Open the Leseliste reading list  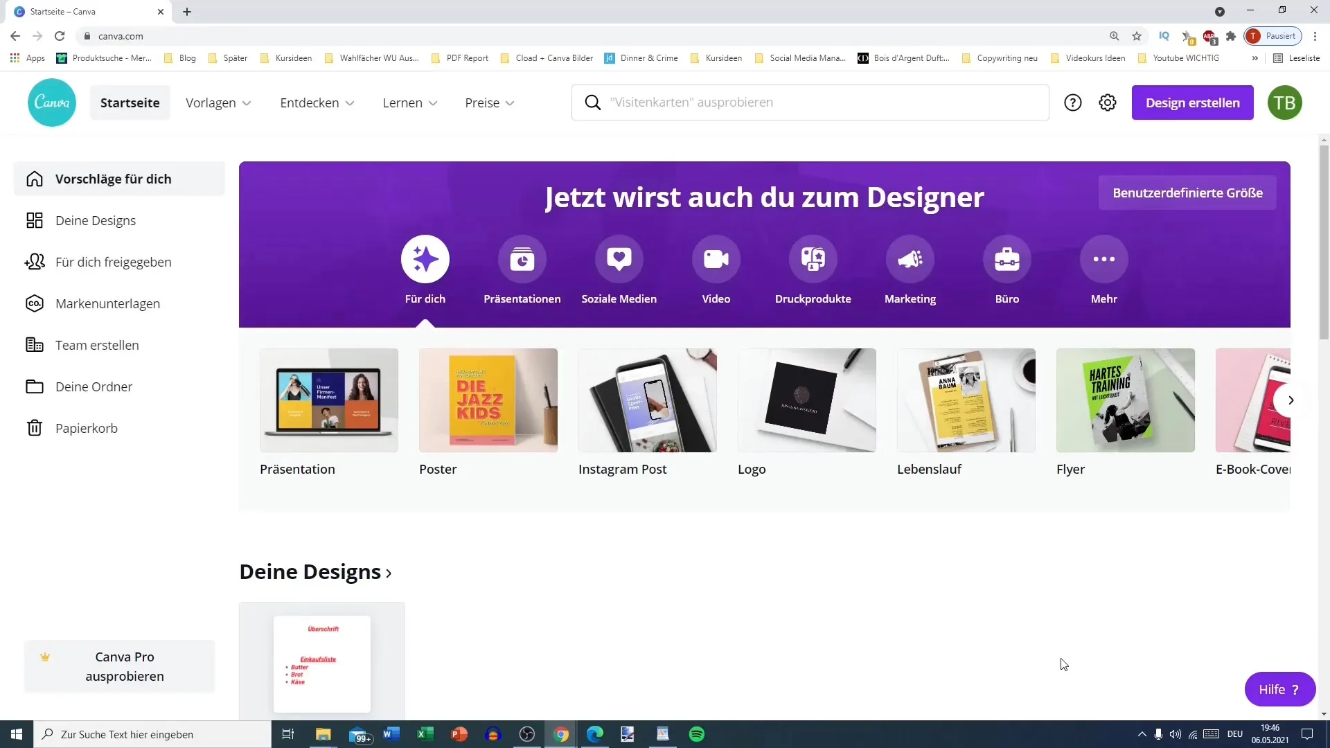[x=1297, y=58]
